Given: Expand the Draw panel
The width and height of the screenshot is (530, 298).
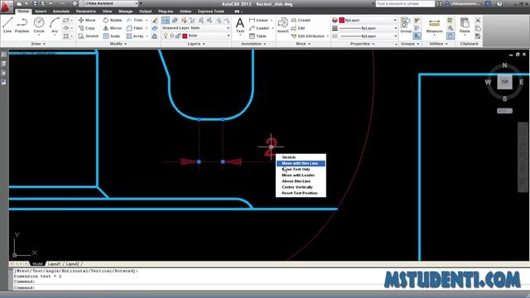Looking at the screenshot, I should [38, 44].
